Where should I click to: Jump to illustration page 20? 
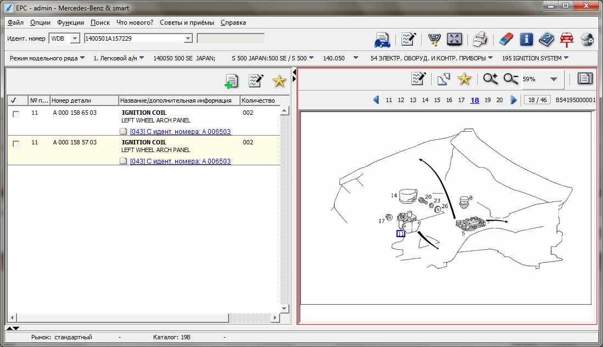coord(500,100)
